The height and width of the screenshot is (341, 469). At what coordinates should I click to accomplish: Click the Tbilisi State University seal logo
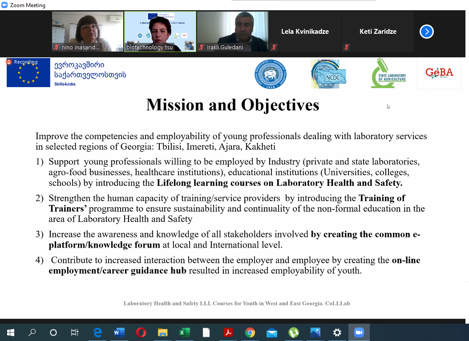click(271, 74)
